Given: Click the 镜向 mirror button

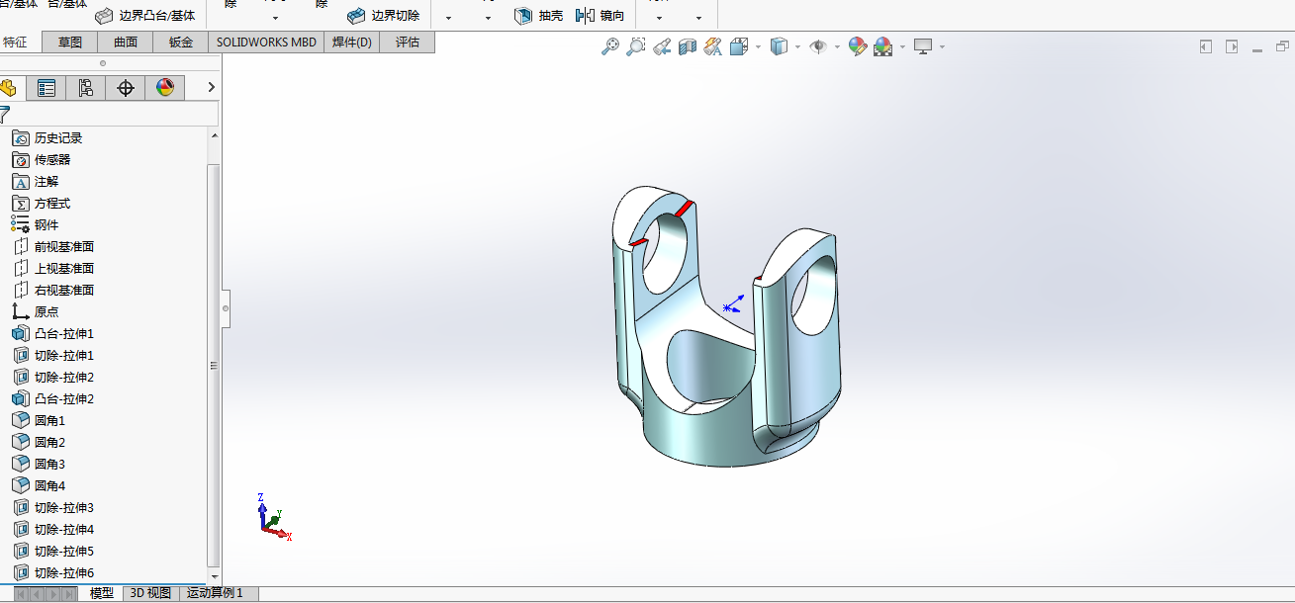Looking at the screenshot, I should [x=601, y=16].
